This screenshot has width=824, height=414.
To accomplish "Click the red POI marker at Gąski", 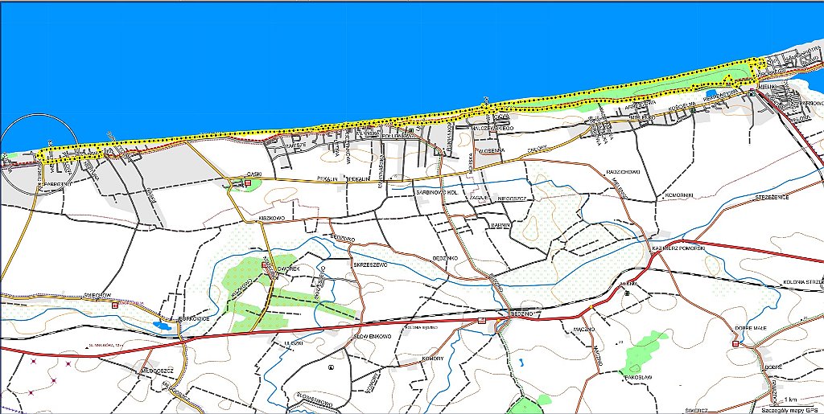I will click(248, 183).
